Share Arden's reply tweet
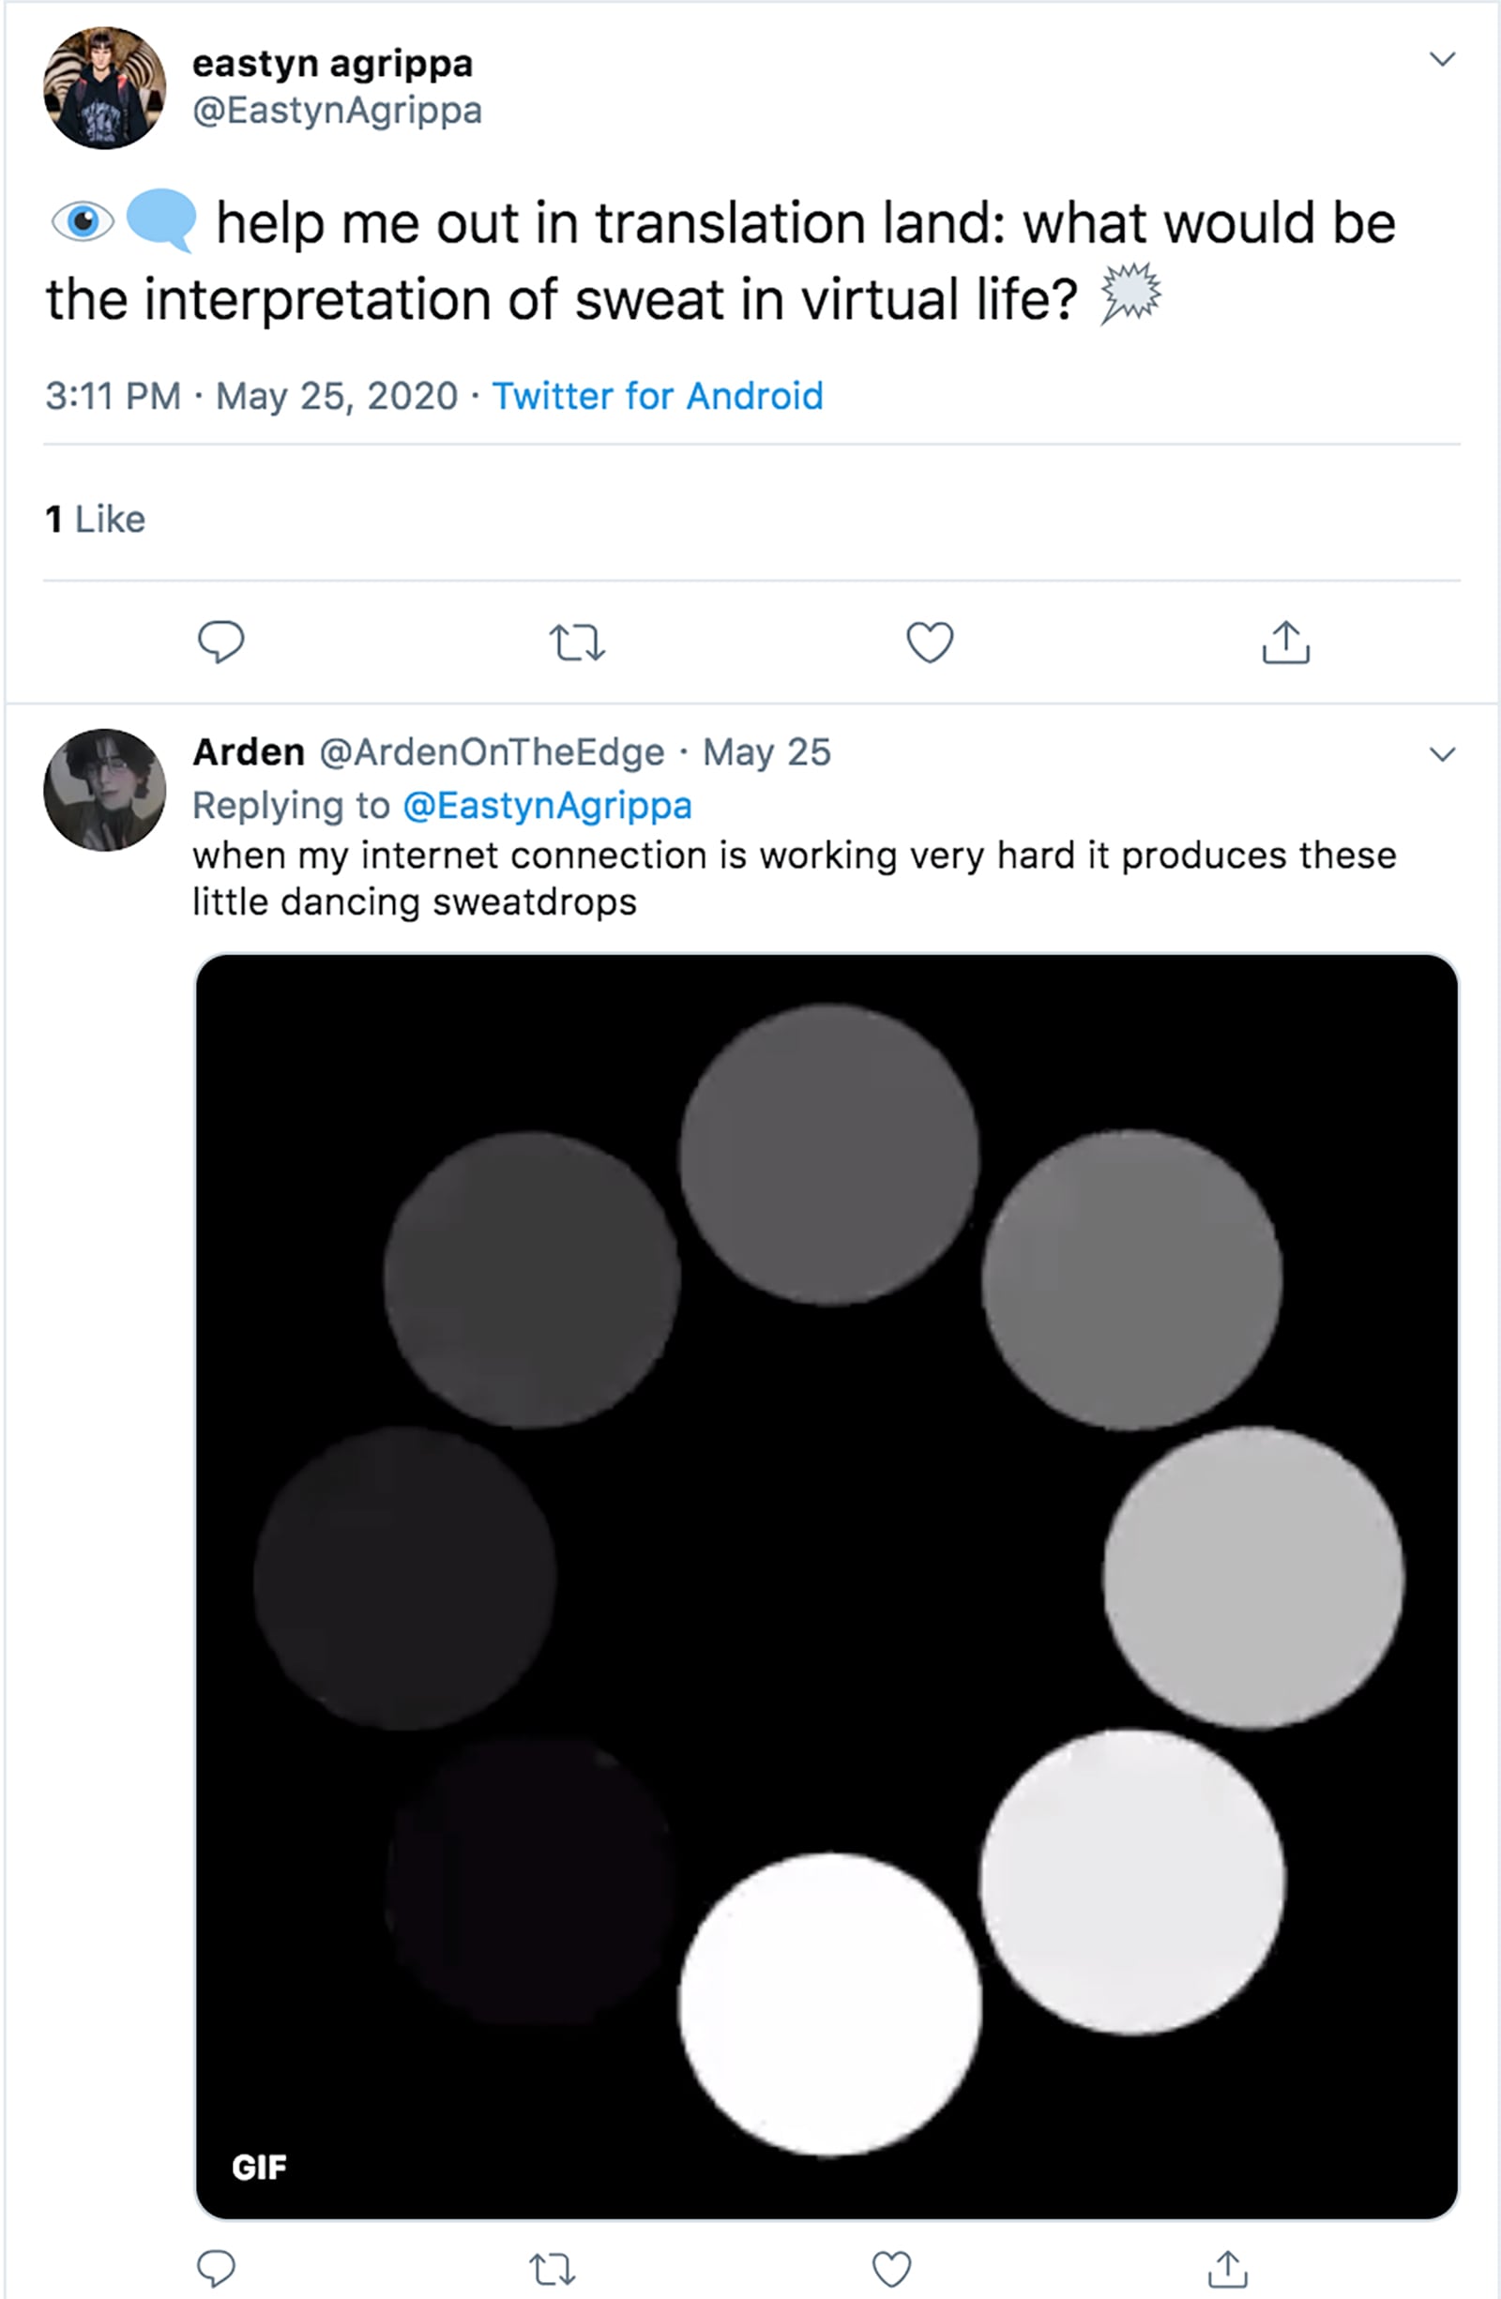Image resolution: width=1501 pixels, height=2299 pixels. click(x=1228, y=2269)
